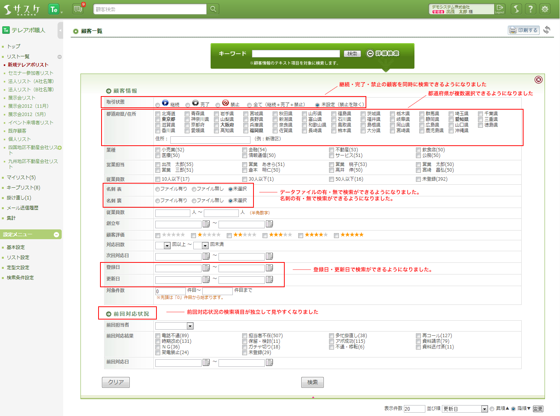560x416 pixels.
Task: Open セミナー参加者リスト in sidebar
Action: coord(30,73)
